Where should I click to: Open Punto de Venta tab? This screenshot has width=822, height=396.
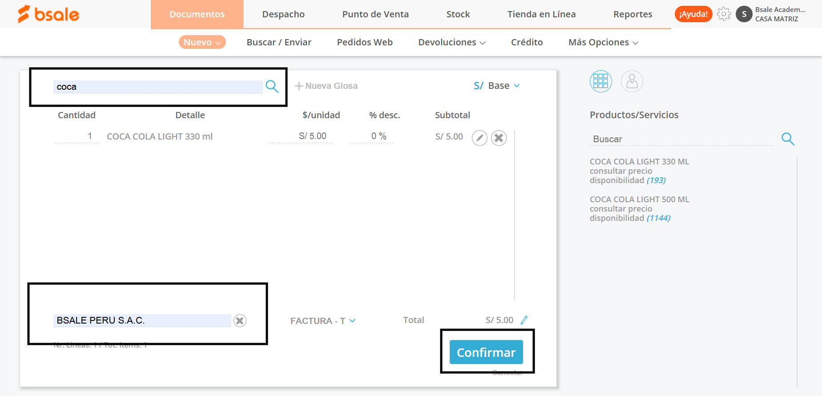[375, 14]
